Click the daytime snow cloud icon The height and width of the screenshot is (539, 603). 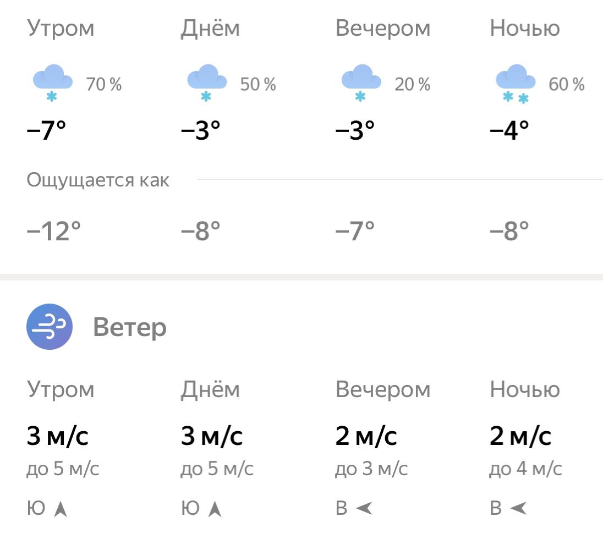207,82
